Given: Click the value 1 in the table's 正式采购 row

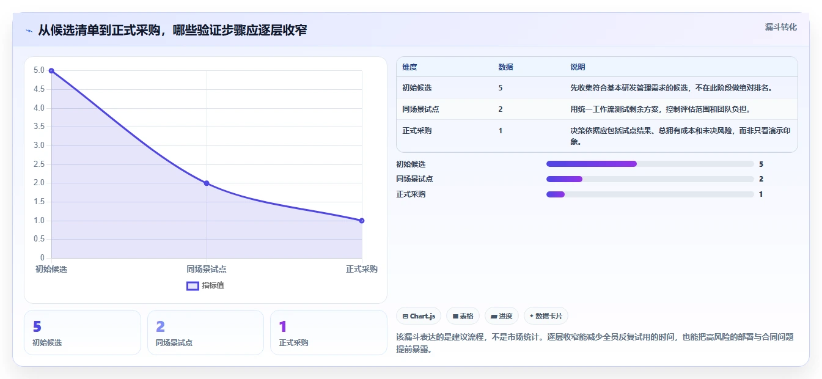Looking at the screenshot, I should (x=501, y=131).
